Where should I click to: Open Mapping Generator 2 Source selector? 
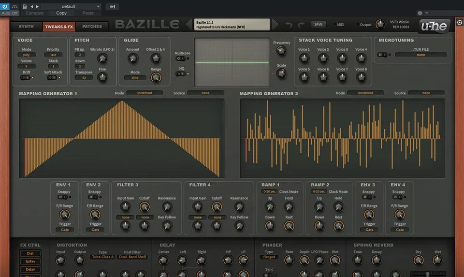click(426, 93)
